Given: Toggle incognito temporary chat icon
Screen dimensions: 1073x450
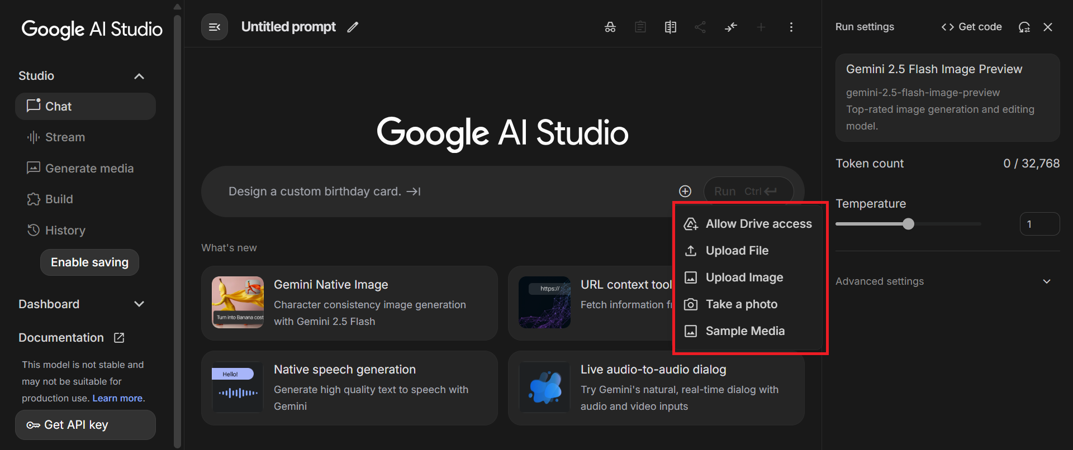Looking at the screenshot, I should 610,27.
